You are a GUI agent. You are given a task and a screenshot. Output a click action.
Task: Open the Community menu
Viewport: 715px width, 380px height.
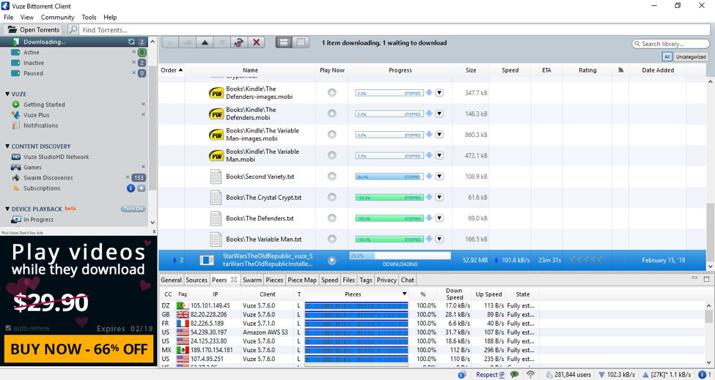point(57,18)
